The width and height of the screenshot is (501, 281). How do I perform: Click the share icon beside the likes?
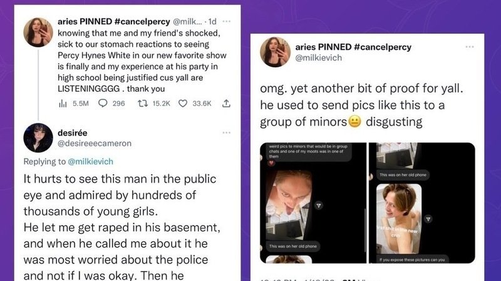[x=226, y=103]
